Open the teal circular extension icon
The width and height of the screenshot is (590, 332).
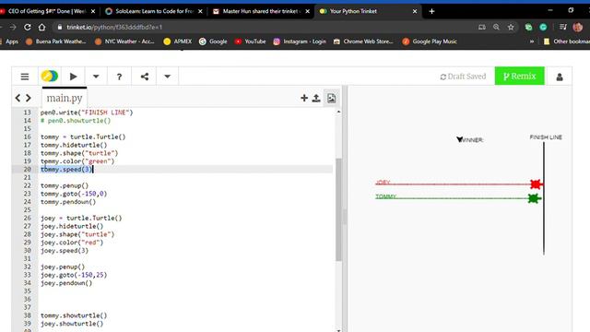[x=543, y=27]
